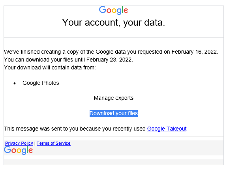The width and height of the screenshot is (227, 170).
Task: Click the "This message was sent to you" text
Action: (75, 129)
